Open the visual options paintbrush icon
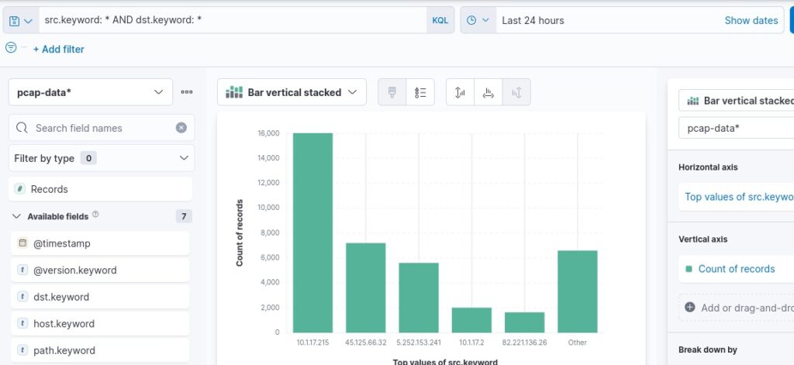This screenshot has width=794, height=365. pyautogui.click(x=392, y=92)
